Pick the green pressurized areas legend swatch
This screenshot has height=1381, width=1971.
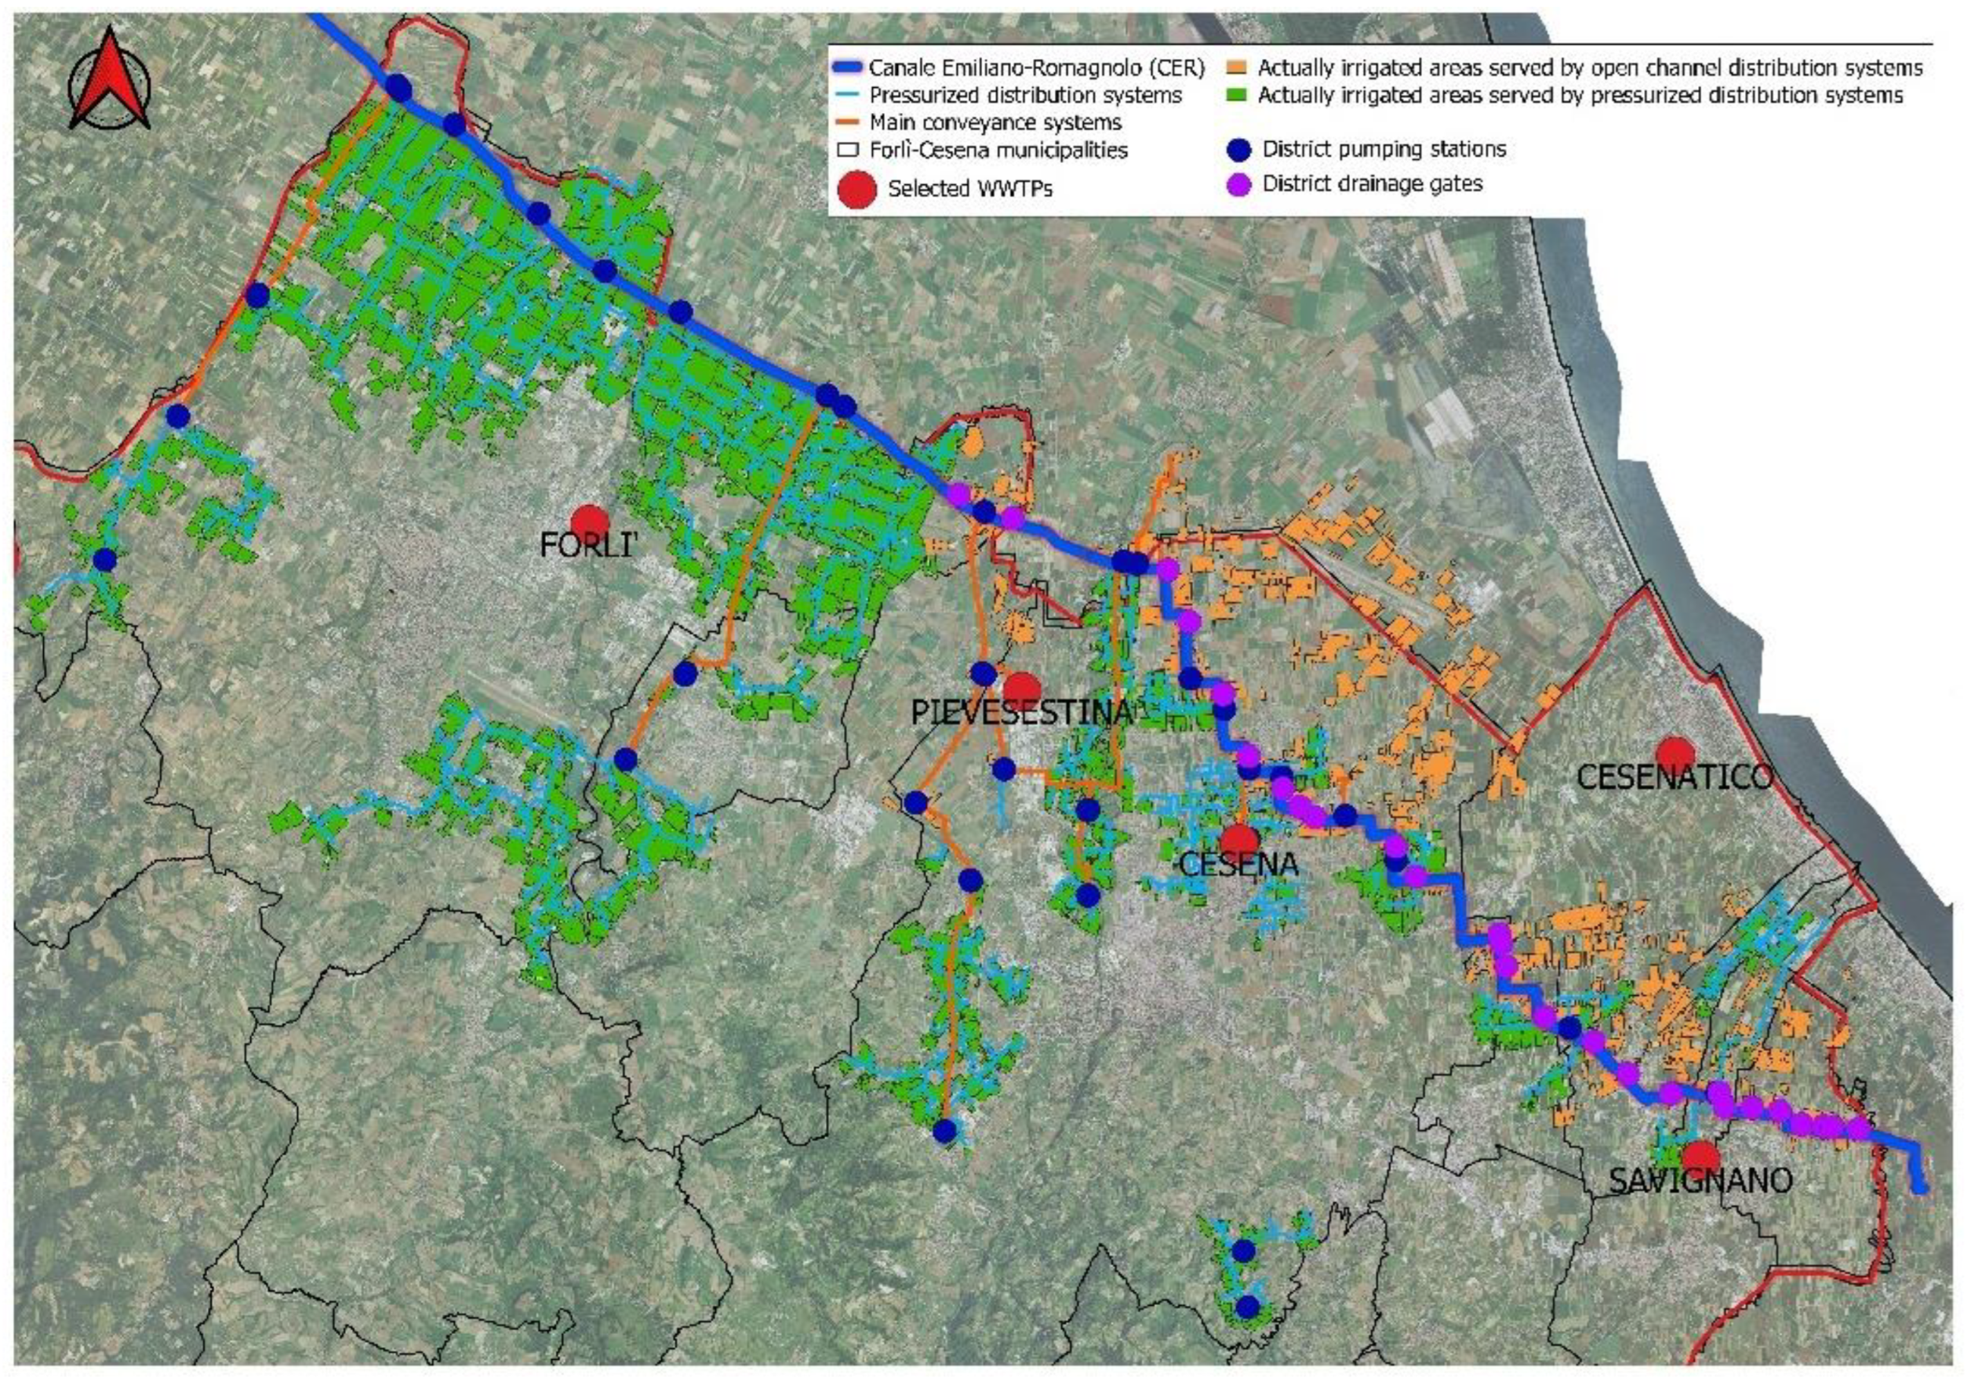click(x=1238, y=95)
